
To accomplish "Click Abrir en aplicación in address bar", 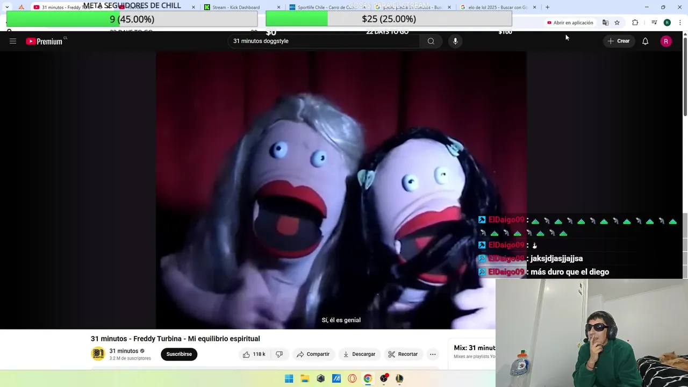I will tap(570, 23).
